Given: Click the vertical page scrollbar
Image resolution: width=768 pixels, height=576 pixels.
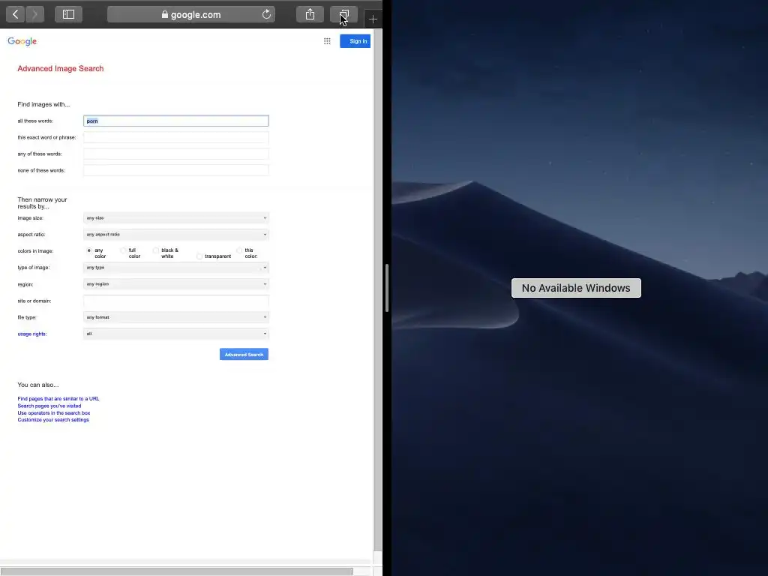Looking at the screenshot, I should click(378, 289).
